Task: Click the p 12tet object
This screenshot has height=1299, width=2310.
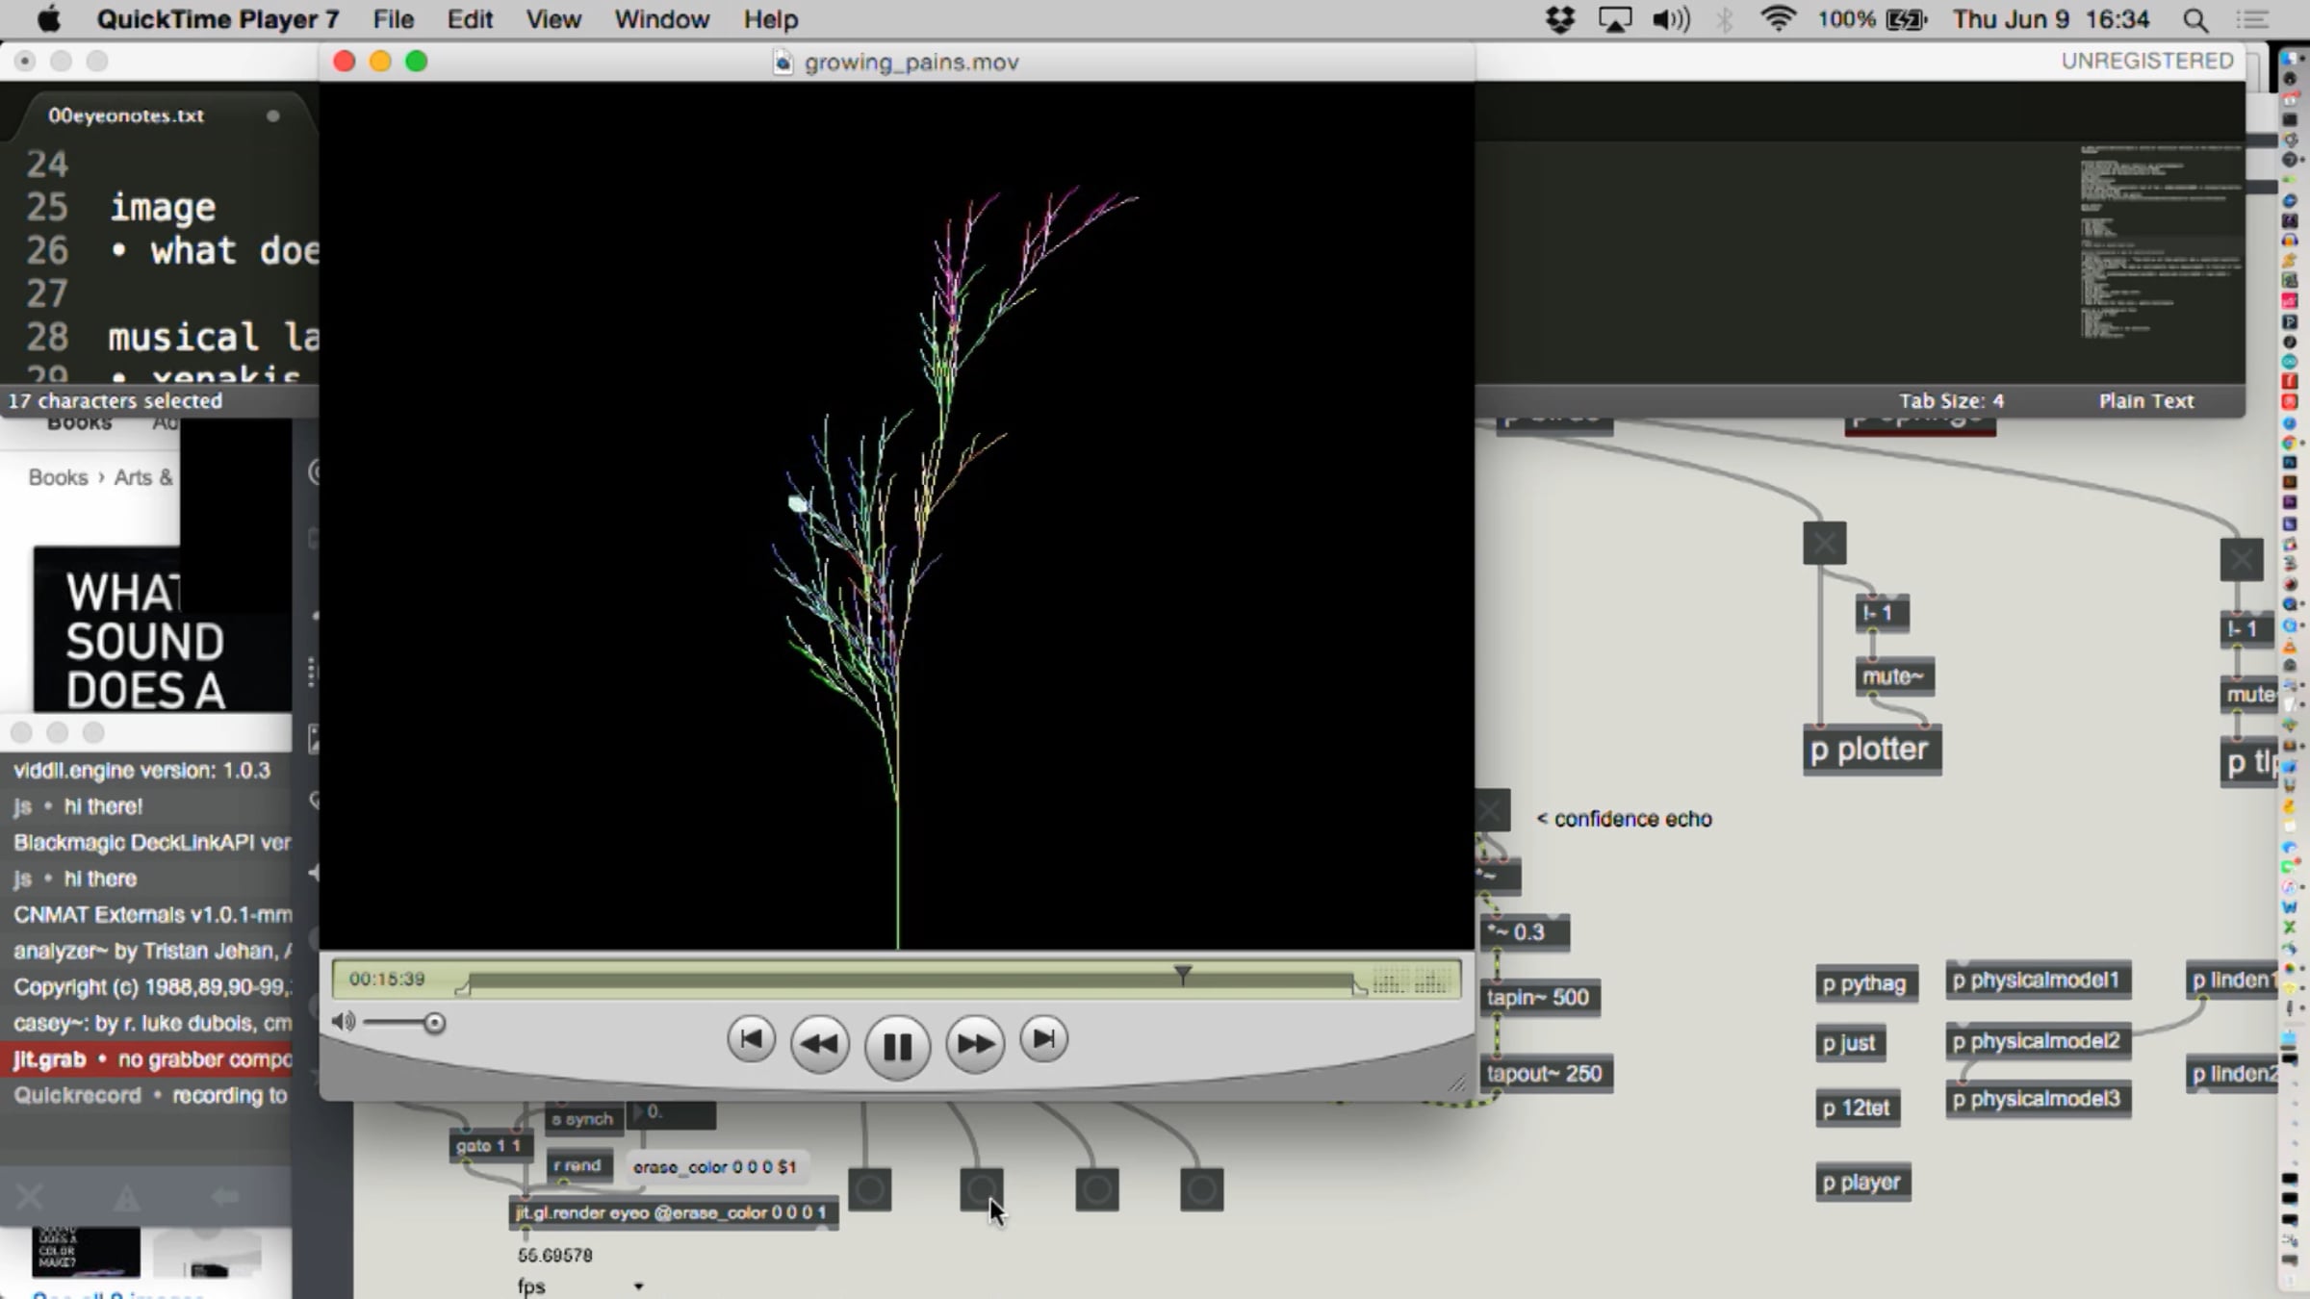Action: point(1857,1108)
